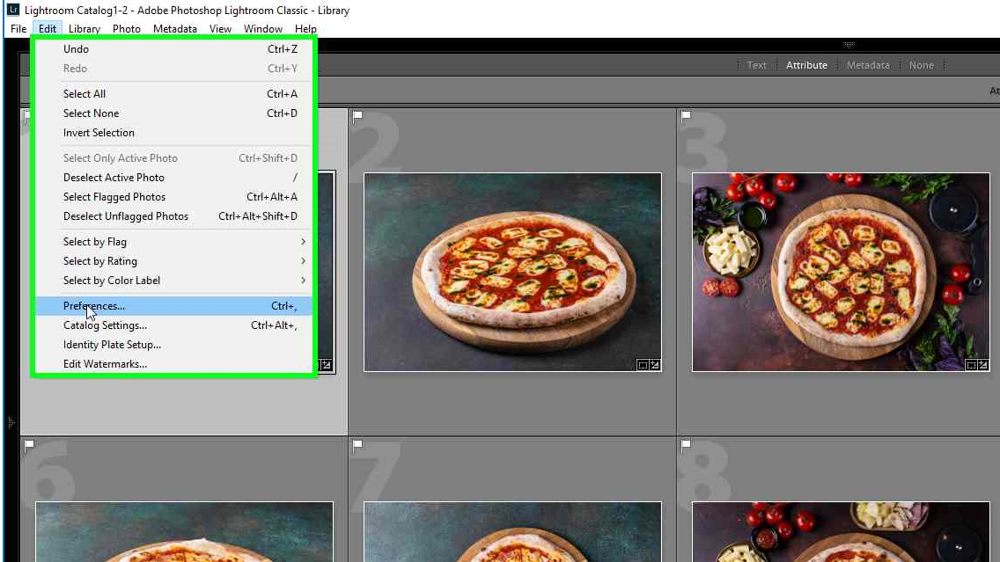The image size is (1000, 562).
Task: Toggle flag on photo 6
Action: 29,445
